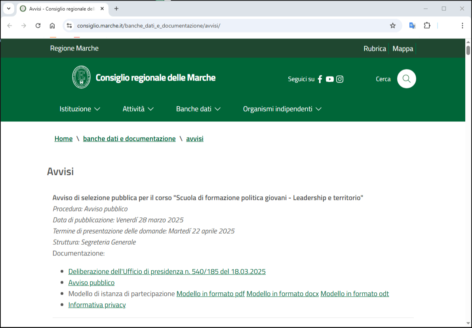Screen dimensions: 472x328
Task: Click the Regione Marche top link
Action: pyautogui.click(x=74, y=48)
